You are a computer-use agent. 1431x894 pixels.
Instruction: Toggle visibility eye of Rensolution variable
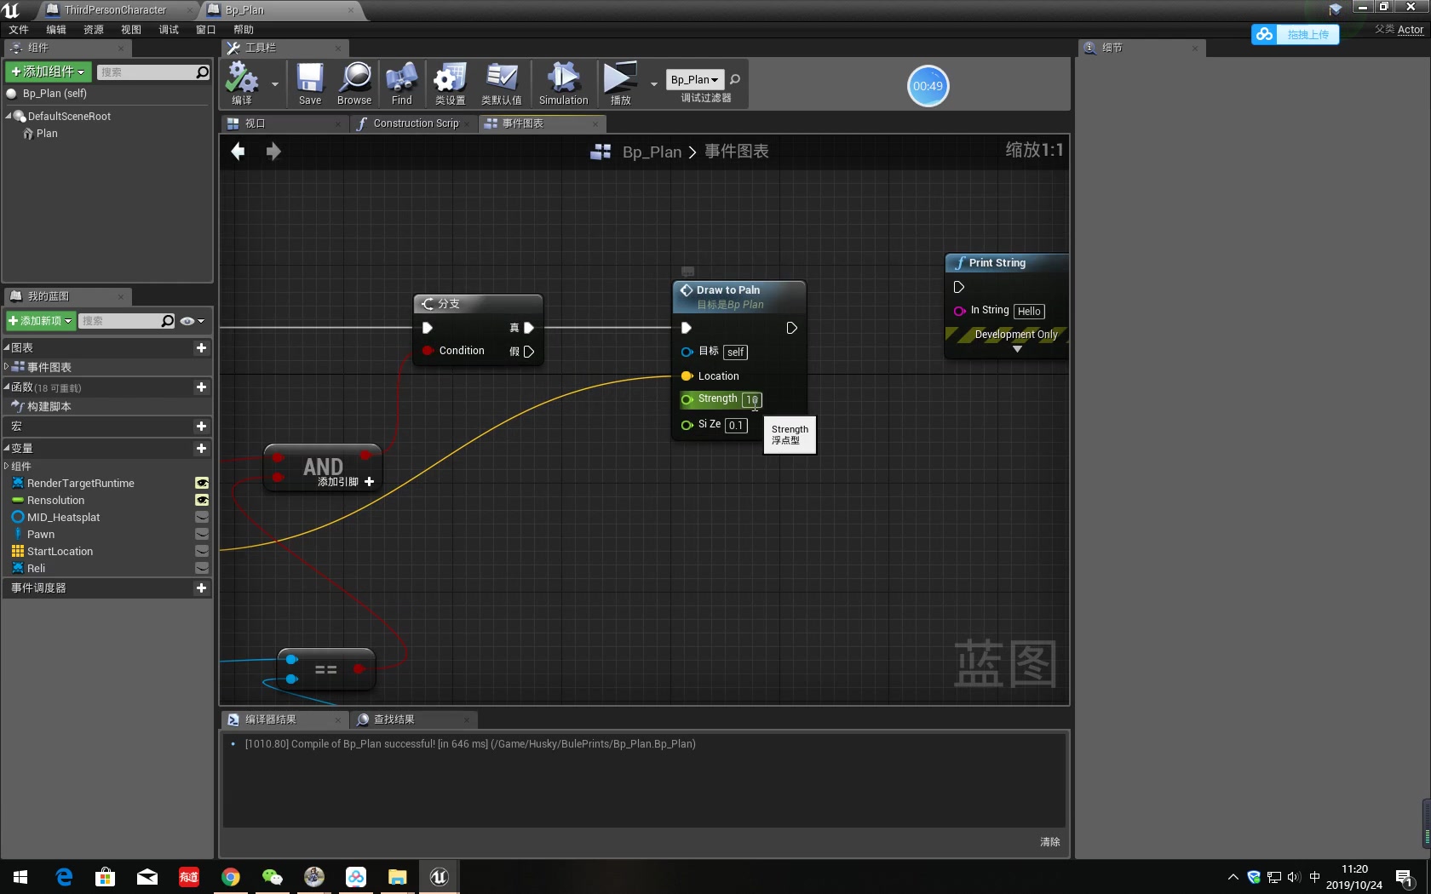coord(201,500)
